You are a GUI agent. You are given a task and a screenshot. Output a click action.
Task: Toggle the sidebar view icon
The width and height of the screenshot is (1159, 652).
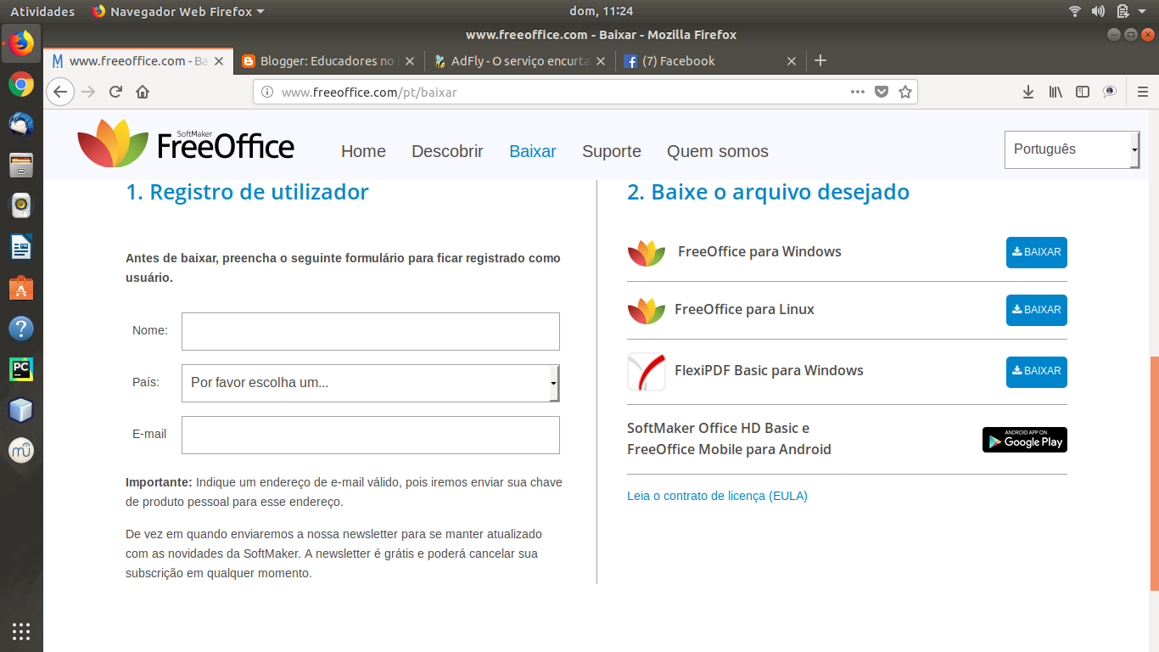(1083, 92)
